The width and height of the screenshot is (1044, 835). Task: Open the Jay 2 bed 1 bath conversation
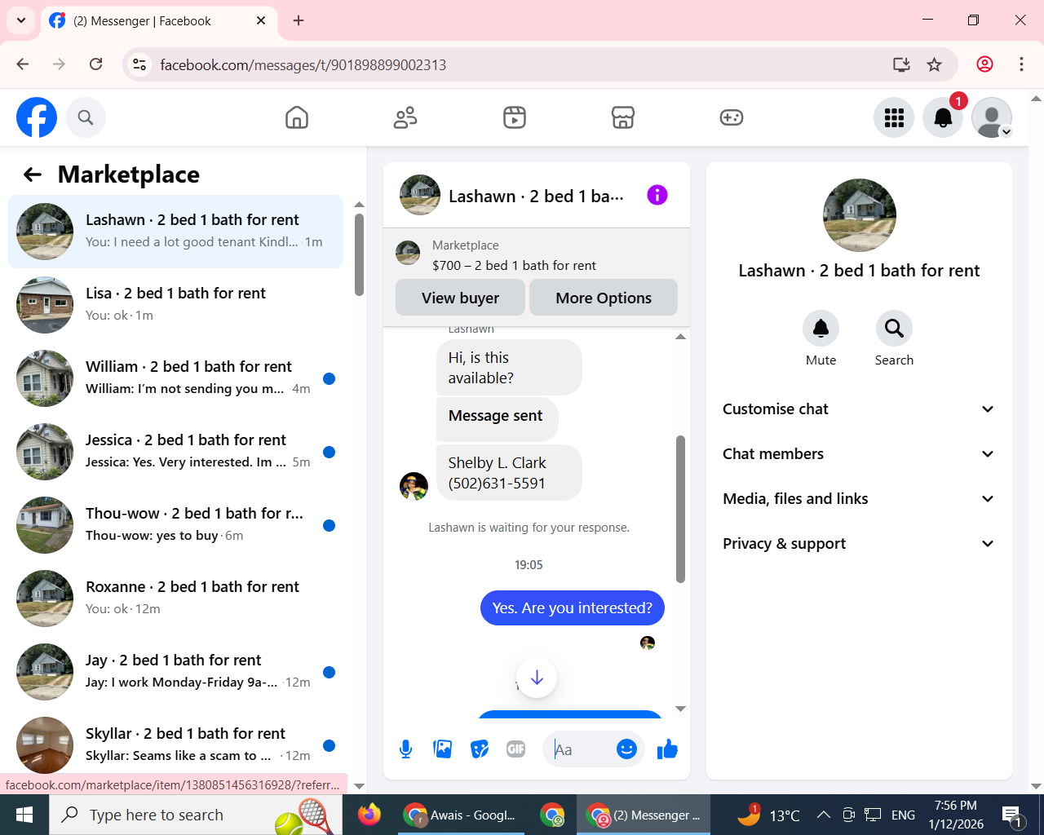click(x=175, y=672)
